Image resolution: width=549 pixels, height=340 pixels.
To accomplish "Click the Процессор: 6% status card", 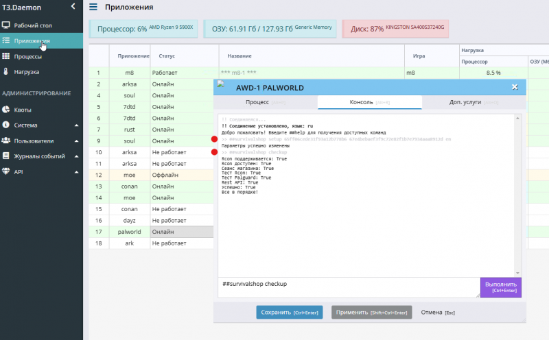I will pyautogui.click(x=143, y=29).
